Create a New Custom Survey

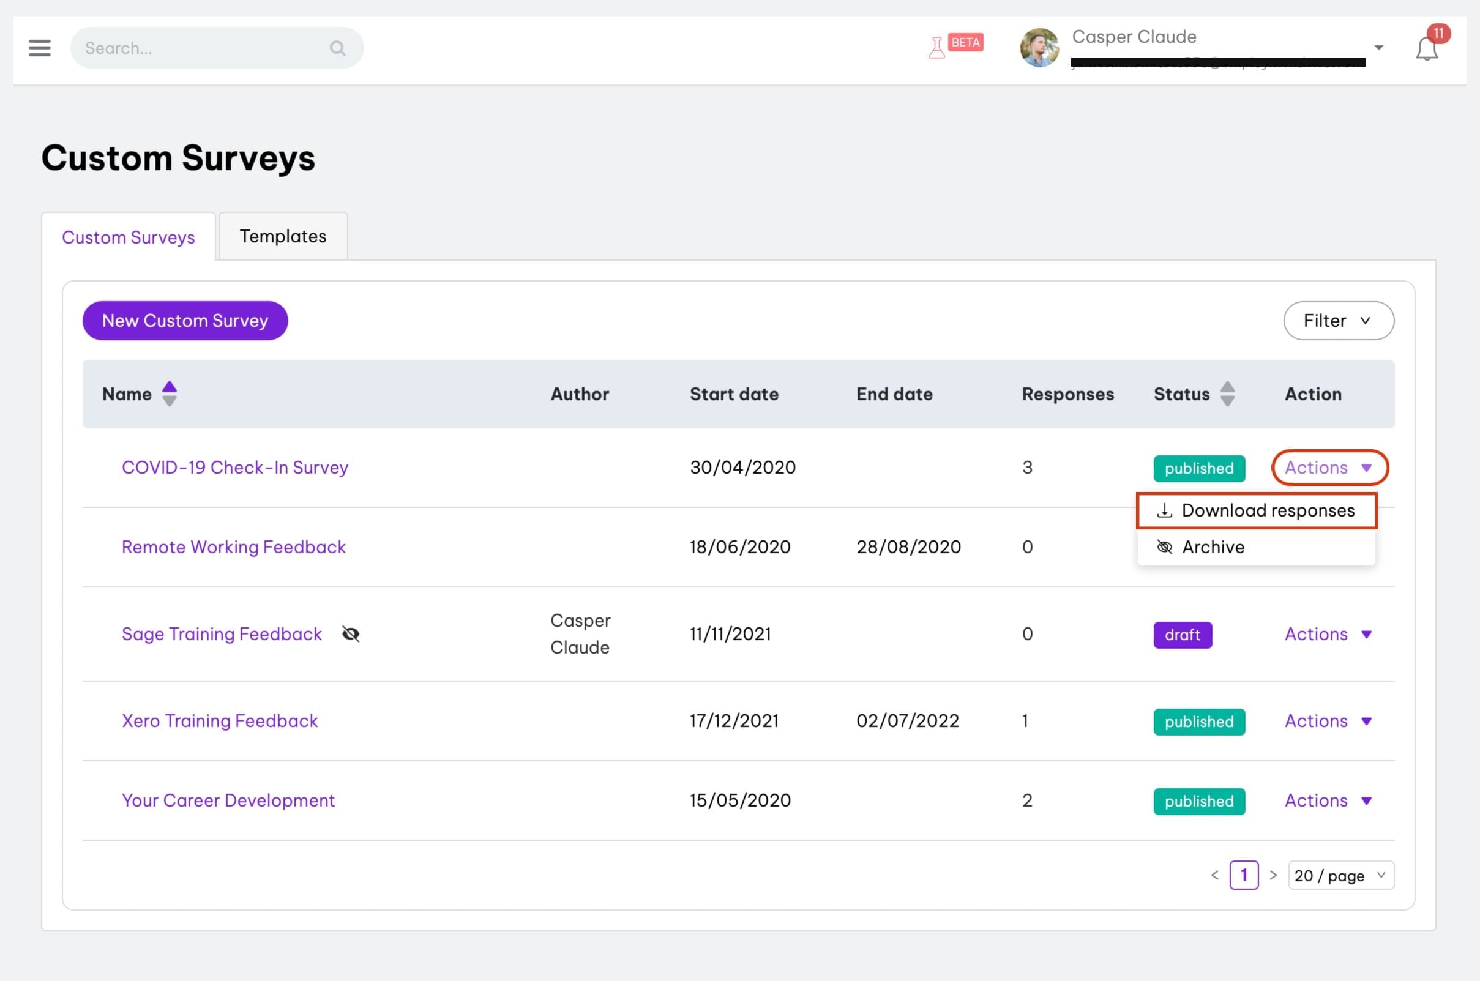click(x=185, y=320)
